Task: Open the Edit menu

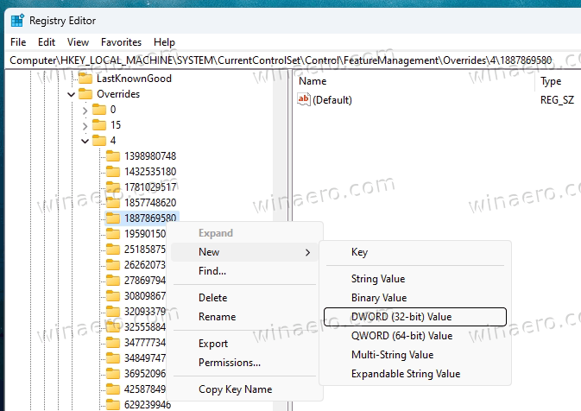Action: click(x=47, y=42)
